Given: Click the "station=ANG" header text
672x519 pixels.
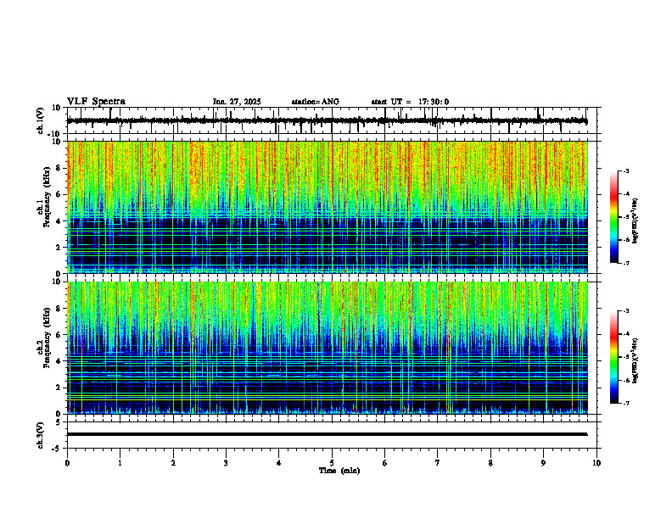Looking at the screenshot, I should (315, 102).
